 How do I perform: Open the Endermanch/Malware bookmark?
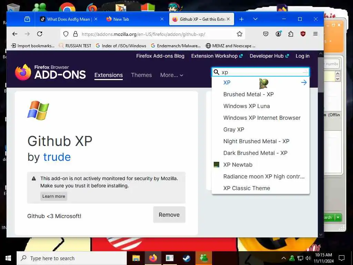(175, 46)
